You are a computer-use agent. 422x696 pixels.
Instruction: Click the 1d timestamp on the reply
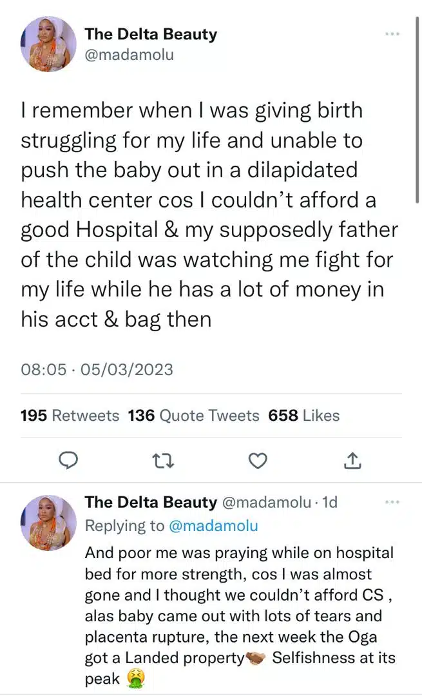[x=330, y=503]
